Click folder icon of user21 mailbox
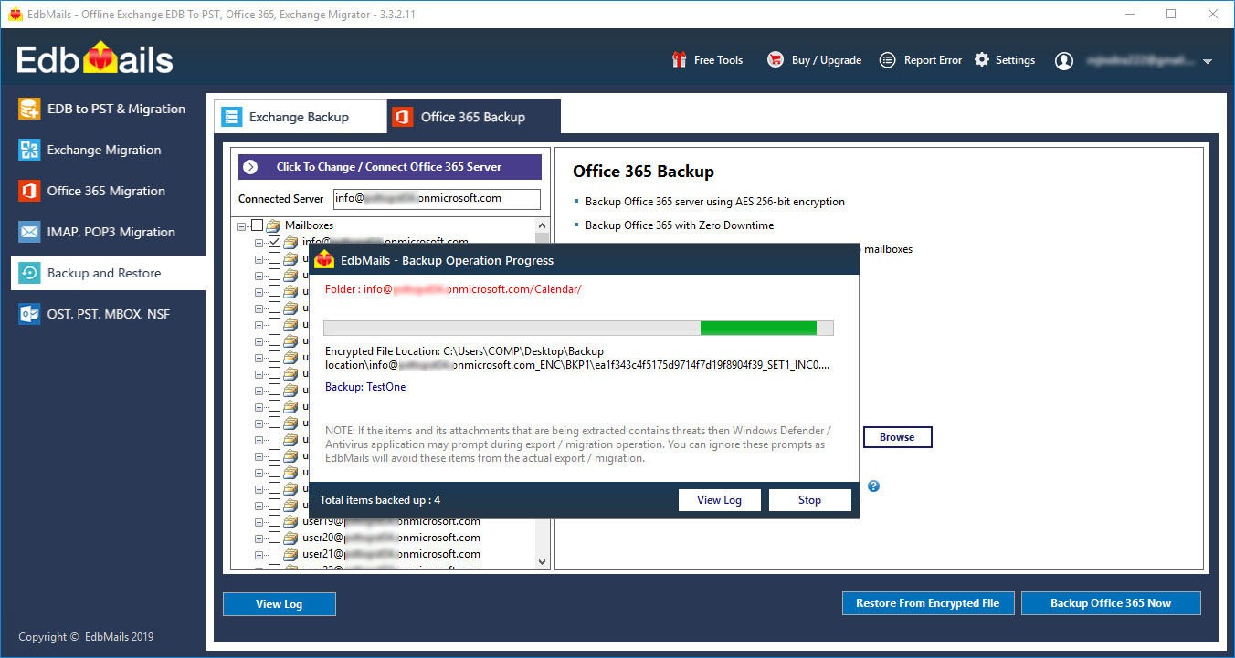The height and width of the screenshot is (658, 1235). [x=291, y=554]
